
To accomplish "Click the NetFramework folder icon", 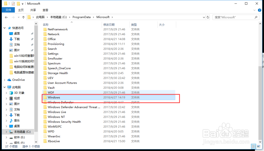I will [45, 29].
